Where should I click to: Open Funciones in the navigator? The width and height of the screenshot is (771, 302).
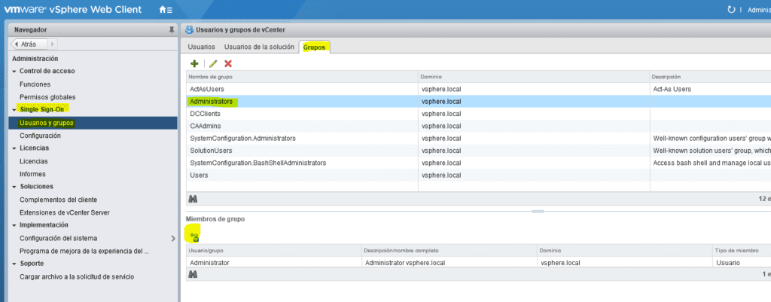tap(35, 84)
